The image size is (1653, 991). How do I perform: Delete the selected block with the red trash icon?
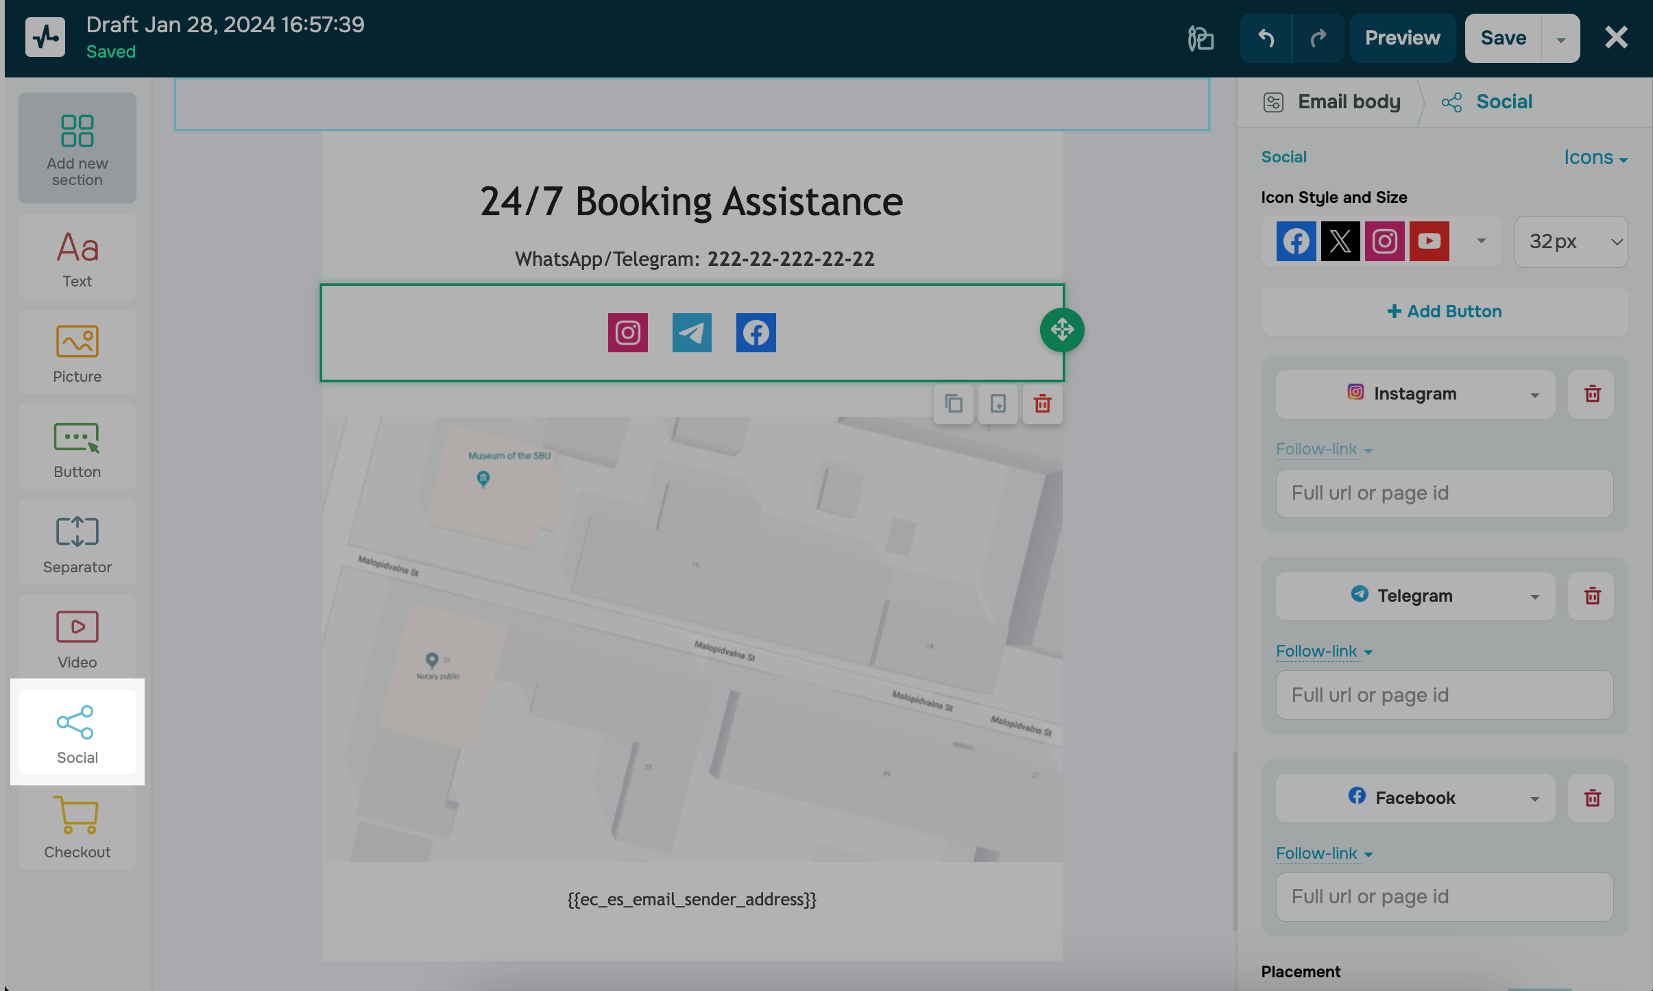[1042, 404]
